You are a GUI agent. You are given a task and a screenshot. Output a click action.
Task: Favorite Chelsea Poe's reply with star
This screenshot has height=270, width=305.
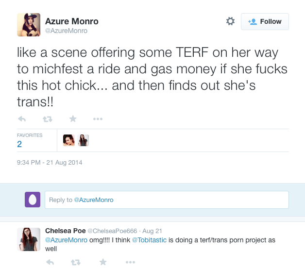102,262
